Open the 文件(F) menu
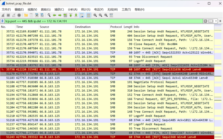 pos(6,9)
